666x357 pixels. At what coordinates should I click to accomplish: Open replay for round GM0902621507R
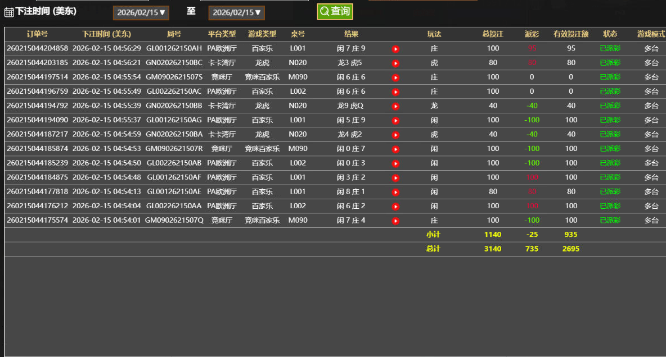[395, 149]
